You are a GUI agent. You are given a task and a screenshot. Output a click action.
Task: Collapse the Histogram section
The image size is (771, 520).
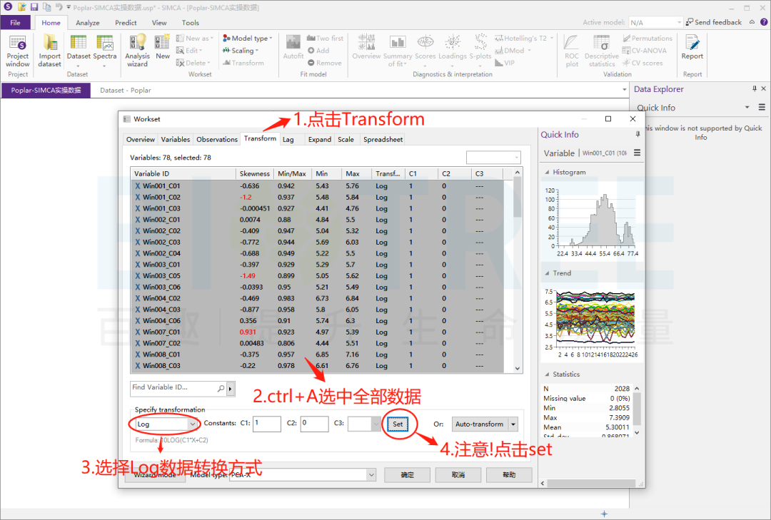click(x=547, y=172)
